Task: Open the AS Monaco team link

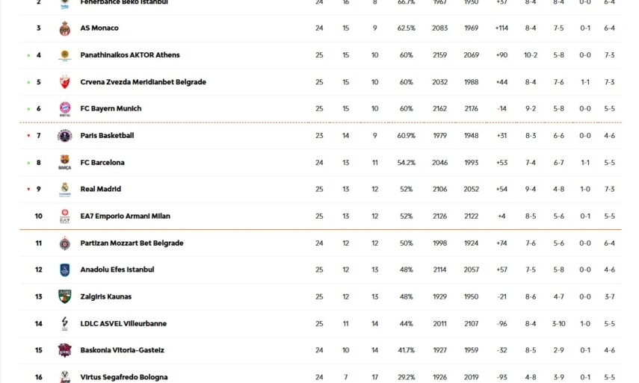Action: click(x=99, y=28)
